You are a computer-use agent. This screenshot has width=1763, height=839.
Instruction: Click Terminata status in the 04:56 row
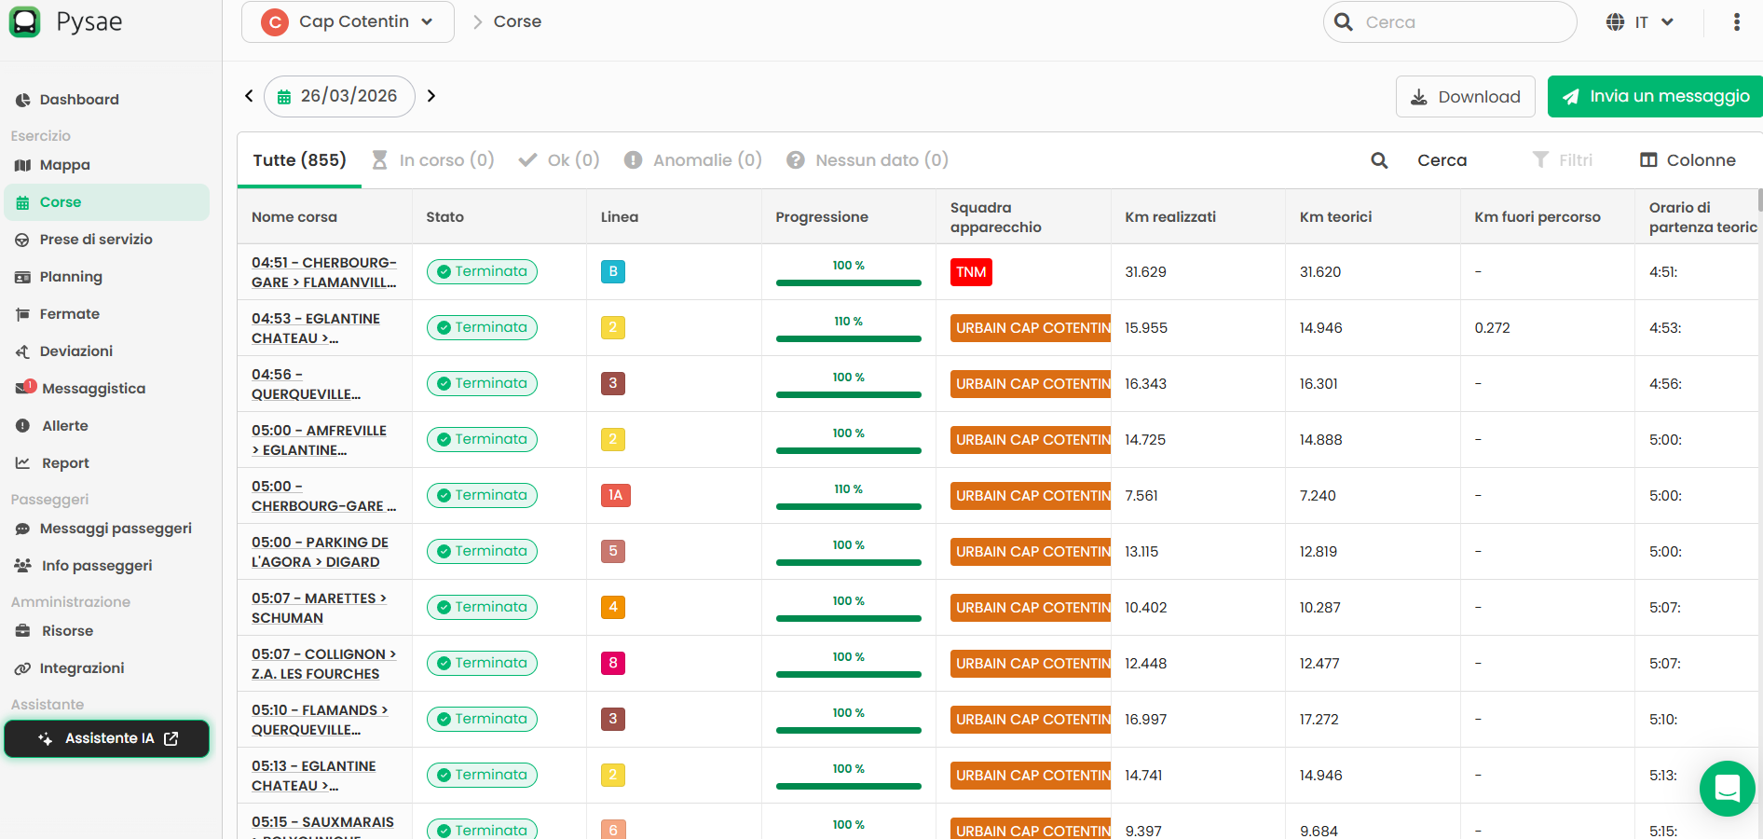tap(482, 383)
